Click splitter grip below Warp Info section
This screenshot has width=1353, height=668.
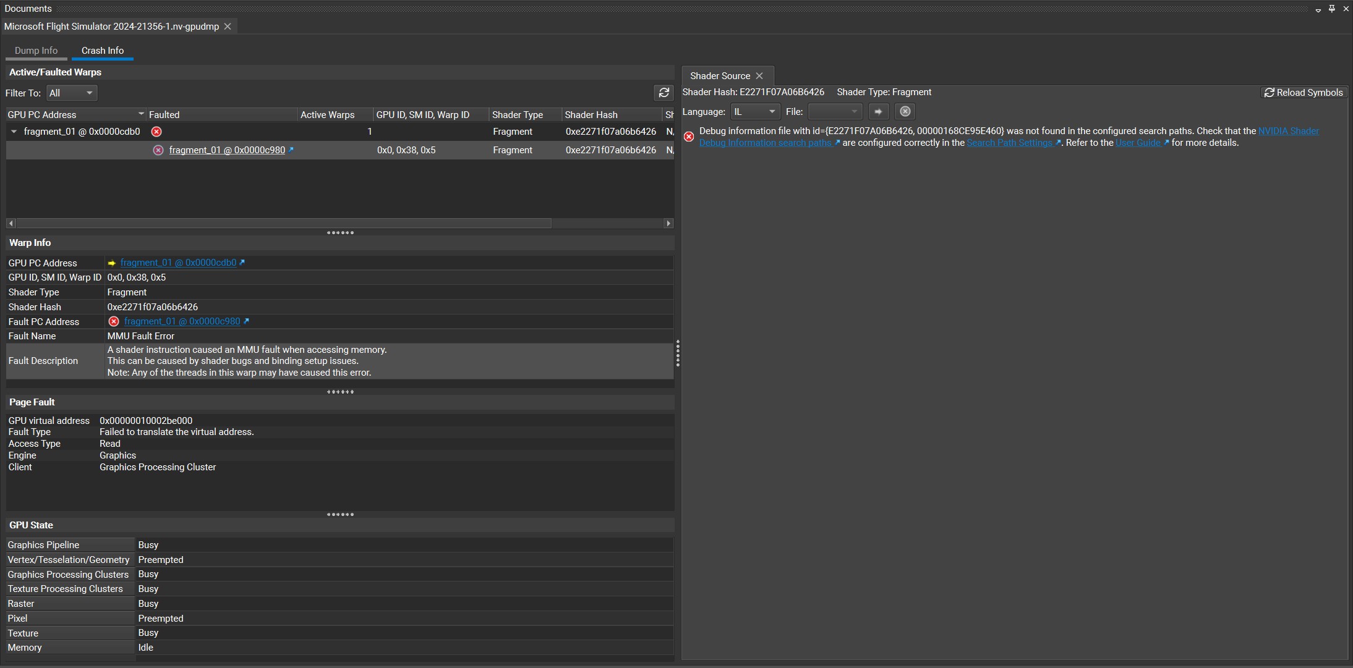point(340,392)
